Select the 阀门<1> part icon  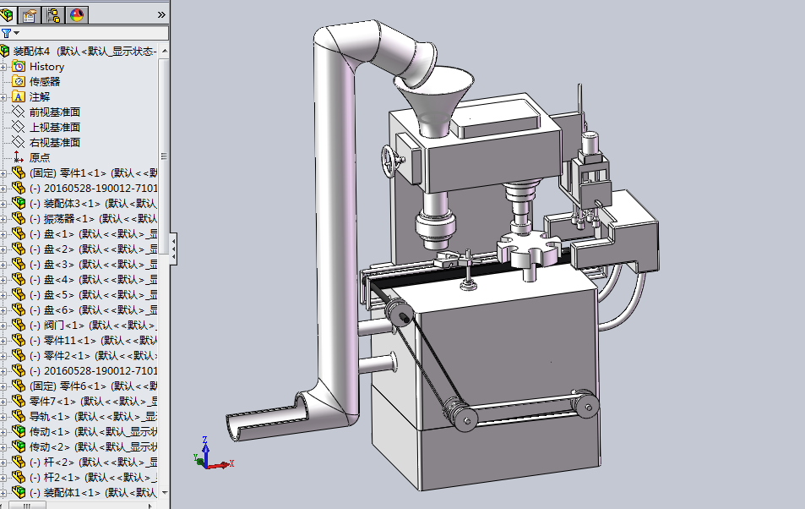[19, 326]
